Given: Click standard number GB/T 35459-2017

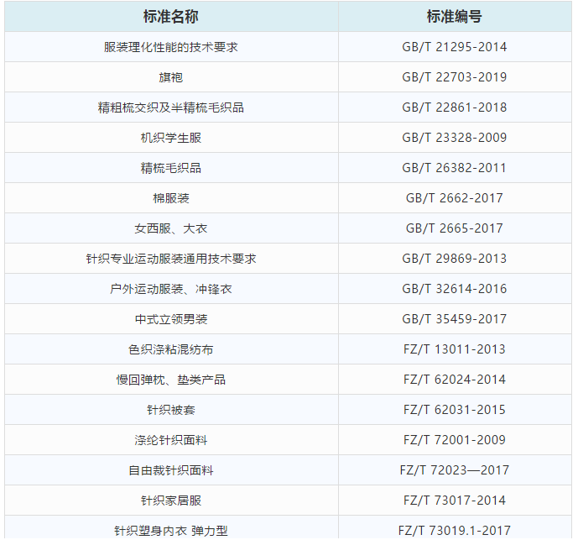Looking at the screenshot, I should (454, 319).
